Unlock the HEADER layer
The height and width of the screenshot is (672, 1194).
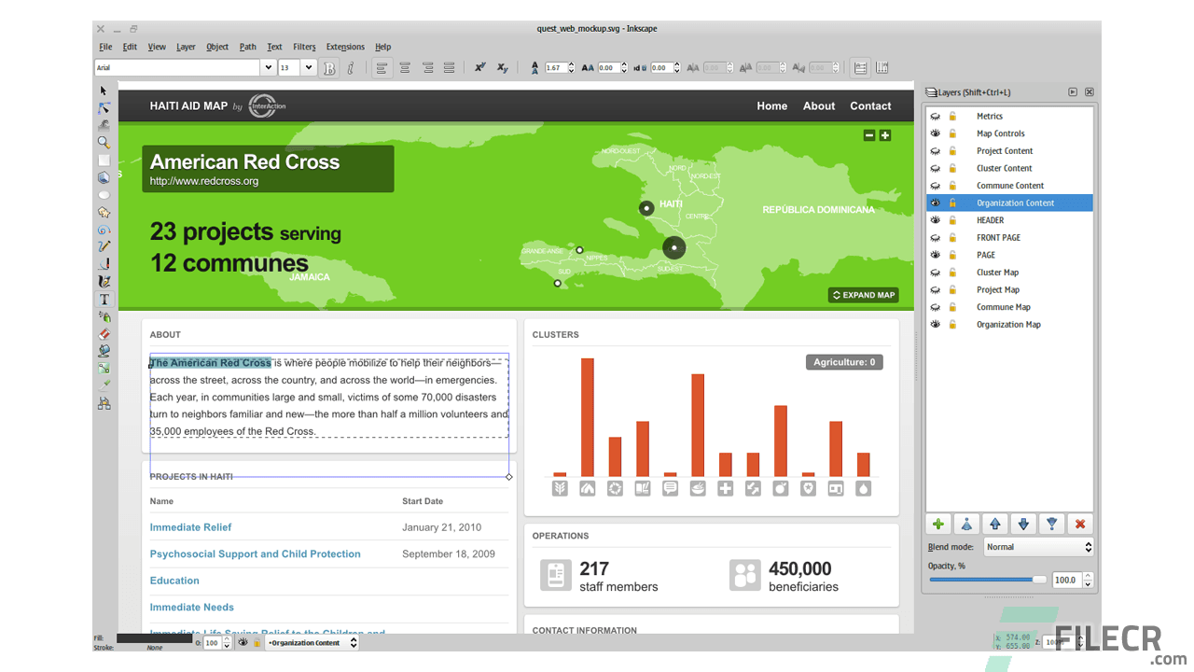[952, 219]
